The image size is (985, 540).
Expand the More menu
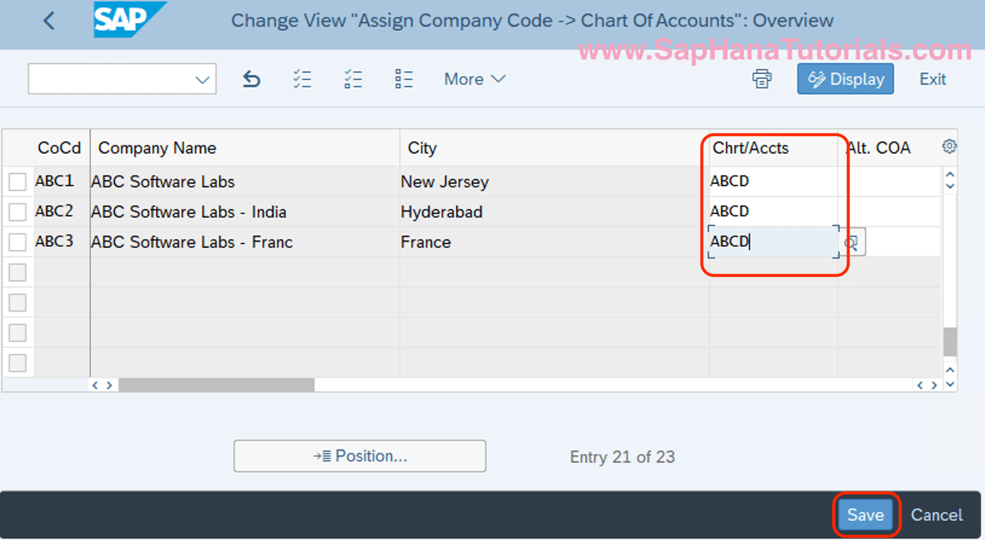474,79
